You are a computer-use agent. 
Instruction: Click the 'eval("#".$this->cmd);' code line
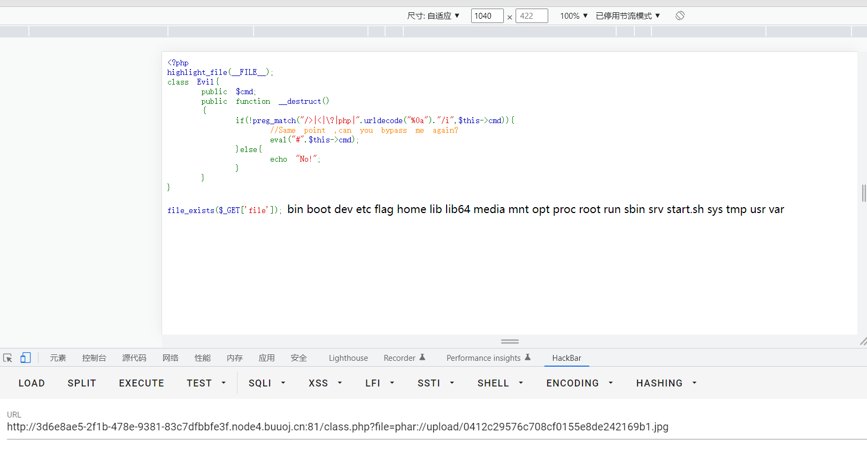[x=314, y=140]
